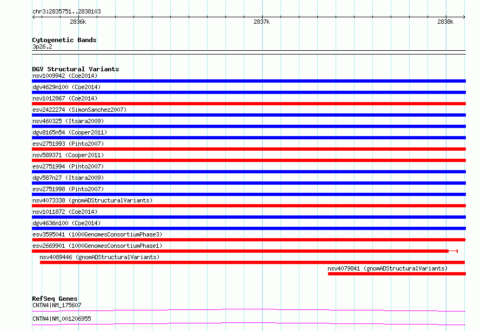This screenshot has width=481, height=331.
Task: Select variant label dgv8165n54 (Cooper2011)
Action: 70,132
